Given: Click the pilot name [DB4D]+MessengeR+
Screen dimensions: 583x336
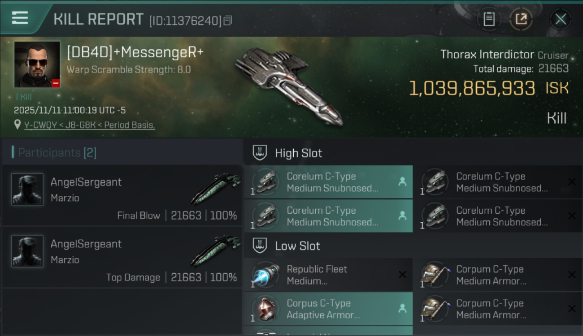Looking at the screenshot, I should [135, 52].
